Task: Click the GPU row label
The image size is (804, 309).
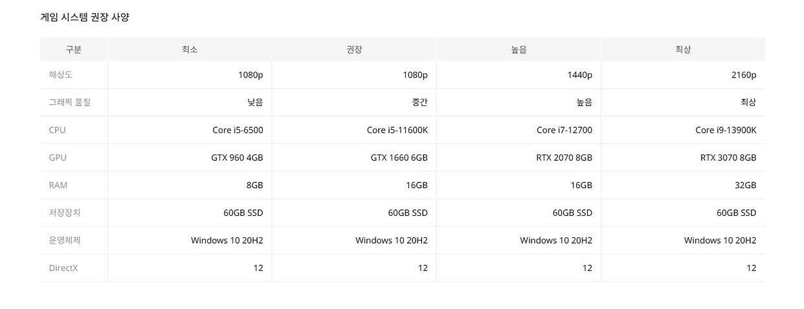Action: coord(58,158)
